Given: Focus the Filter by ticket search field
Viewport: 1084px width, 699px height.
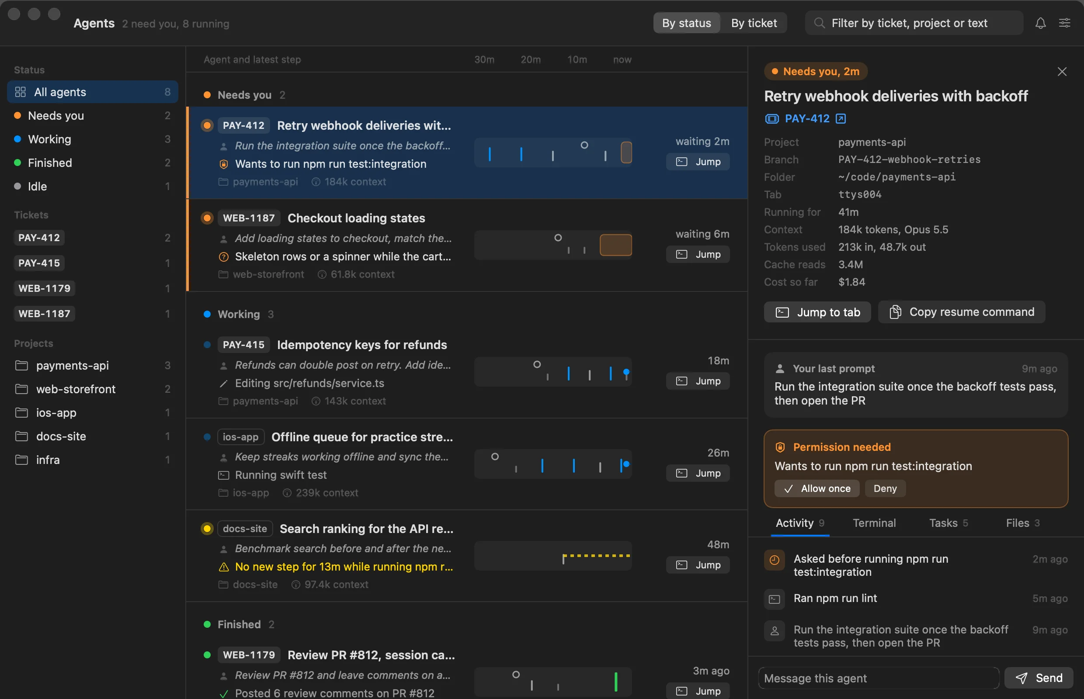Looking at the screenshot, I should click(x=914, y=23).
